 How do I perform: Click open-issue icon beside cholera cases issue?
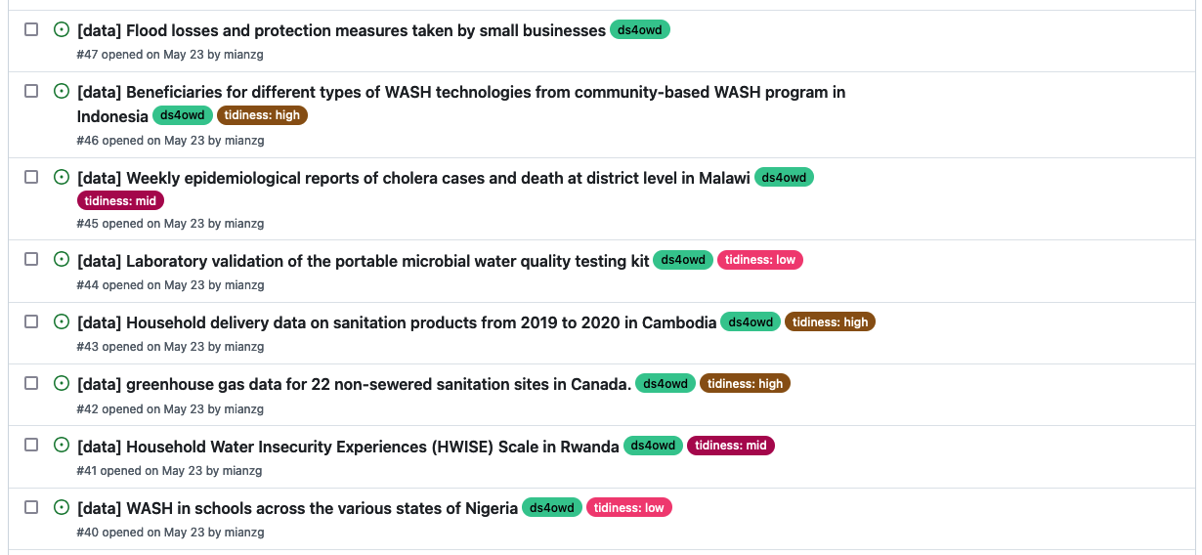(x=62, y=177)
